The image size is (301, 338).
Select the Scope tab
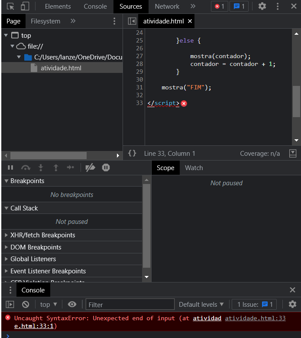pos(165,168)
